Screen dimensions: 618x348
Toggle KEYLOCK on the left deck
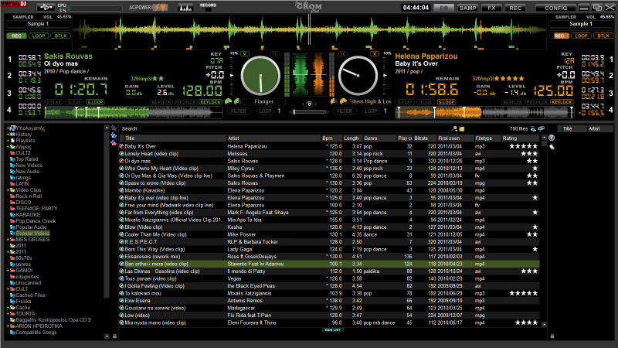coord(210,102)
